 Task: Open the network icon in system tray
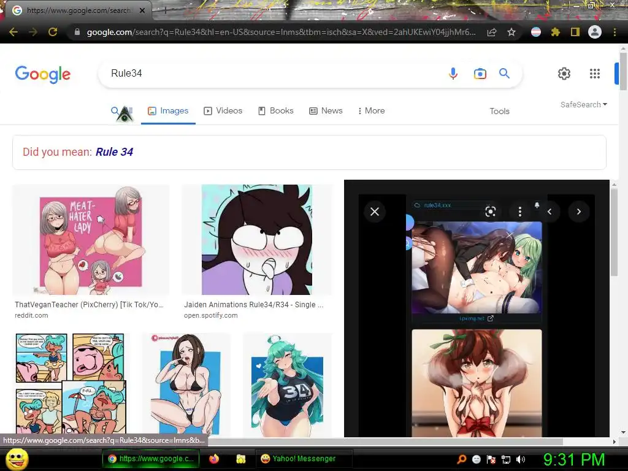click(506, 460)
